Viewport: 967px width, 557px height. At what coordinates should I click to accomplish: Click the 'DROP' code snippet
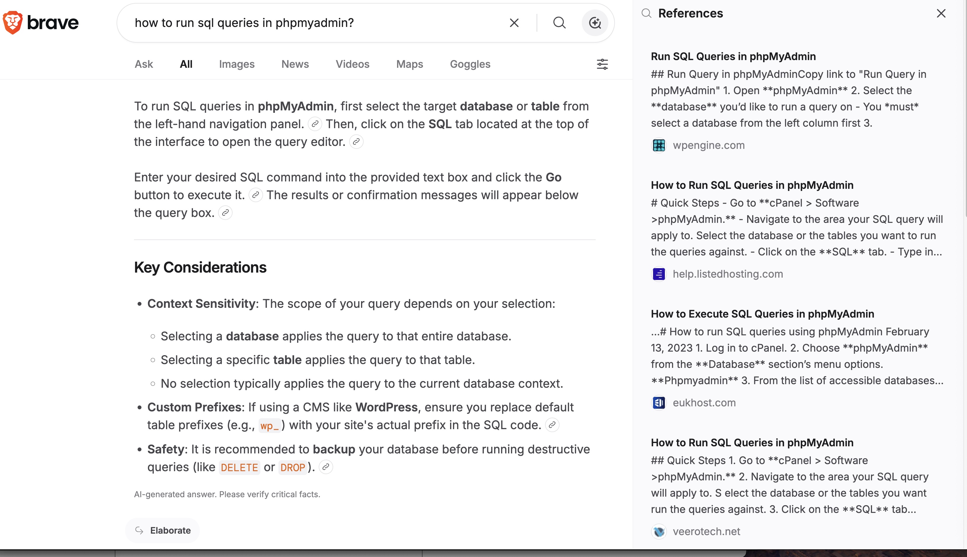[x=293, y=468]
